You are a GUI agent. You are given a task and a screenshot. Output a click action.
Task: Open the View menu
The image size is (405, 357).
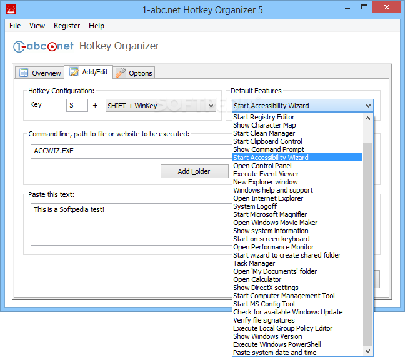click(37, 26)
